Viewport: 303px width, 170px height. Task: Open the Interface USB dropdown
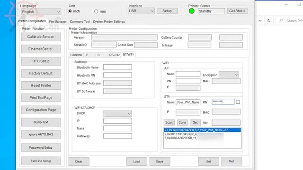tap(141, 11)
